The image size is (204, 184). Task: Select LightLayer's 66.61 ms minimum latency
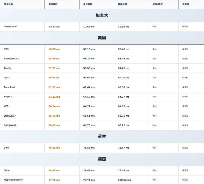pos(89,116)
